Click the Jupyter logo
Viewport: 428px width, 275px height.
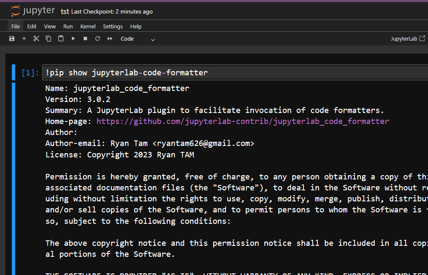pos(33,11)
